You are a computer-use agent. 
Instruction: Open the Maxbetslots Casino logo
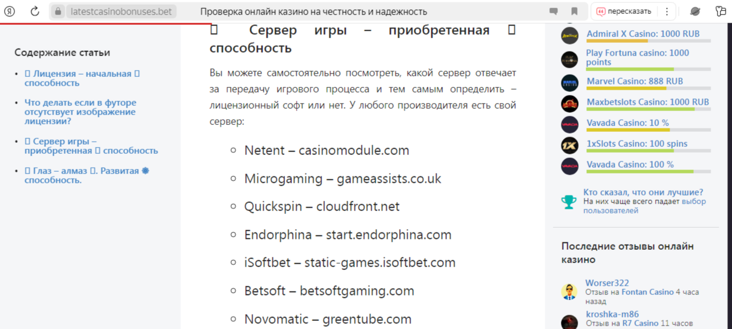click(x=570, y=103)
